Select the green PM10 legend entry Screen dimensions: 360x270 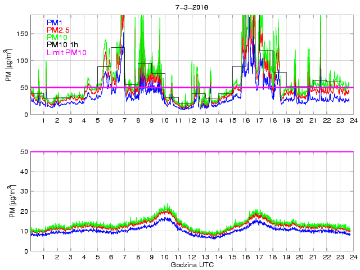(x=57, y=37)
